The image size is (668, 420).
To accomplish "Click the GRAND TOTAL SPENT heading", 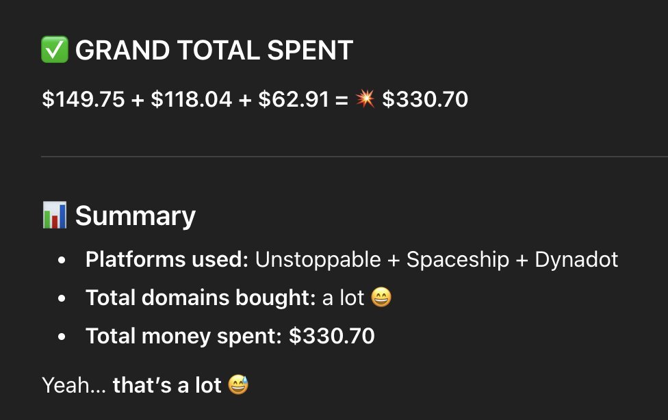I will click(x=214, y=50).
